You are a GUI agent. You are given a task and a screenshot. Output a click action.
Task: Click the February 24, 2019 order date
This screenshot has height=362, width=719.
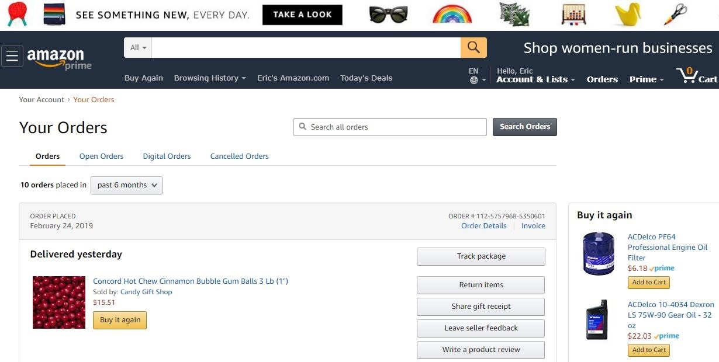click(x=61, y=226)
